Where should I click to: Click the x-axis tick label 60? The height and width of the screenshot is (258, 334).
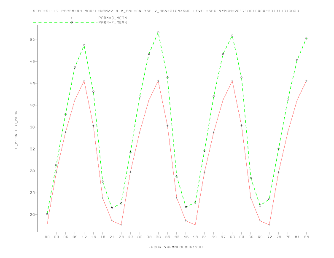click(x=232, y=237)
